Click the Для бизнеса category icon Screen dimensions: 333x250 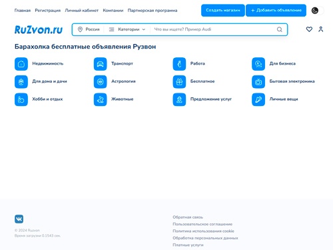coord(258,64)
